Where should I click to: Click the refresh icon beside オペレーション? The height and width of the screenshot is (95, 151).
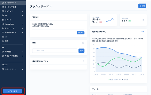pyautogui.click(x=3, y=32)
